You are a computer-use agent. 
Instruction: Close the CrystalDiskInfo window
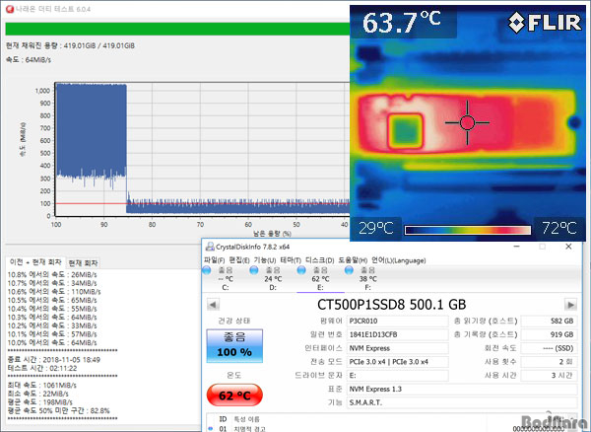point(568,247)
